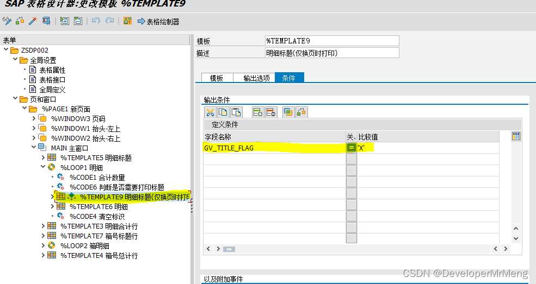Viewport: 536px width, 284px height.
Task: Click the 表格接口 document icon
Action: 33,79
